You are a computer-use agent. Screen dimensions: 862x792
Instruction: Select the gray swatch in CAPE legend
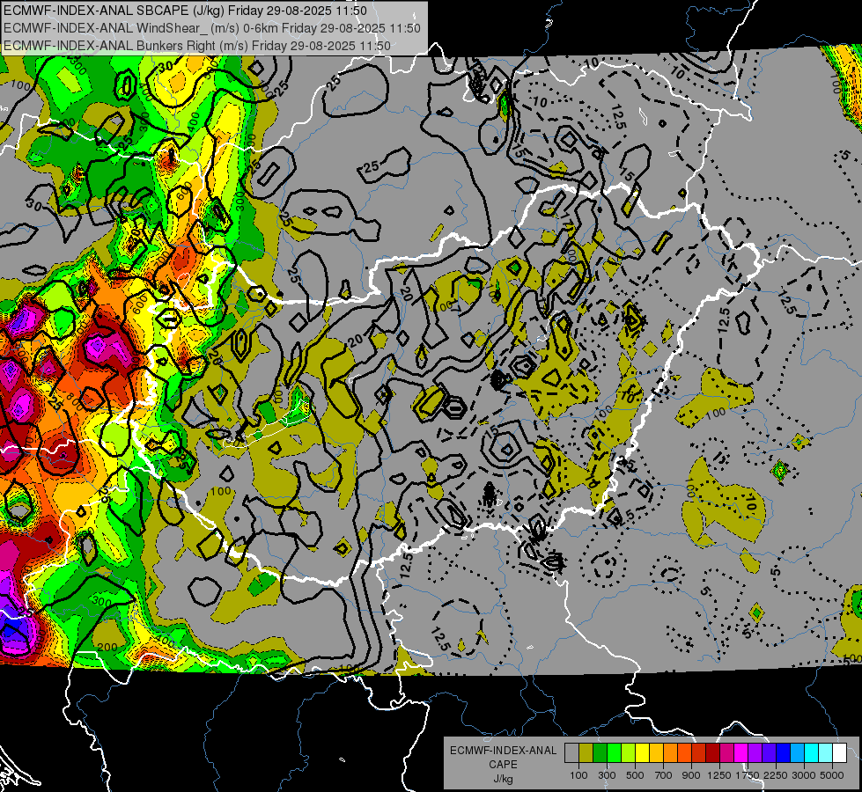pyautogui.click(x=571, y=752)
